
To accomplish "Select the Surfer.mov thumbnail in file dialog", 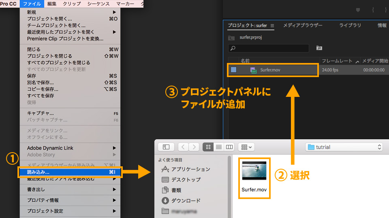I will [x=254, y=170].
